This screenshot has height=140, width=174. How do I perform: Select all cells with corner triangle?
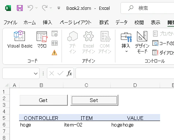pos(7,85)
